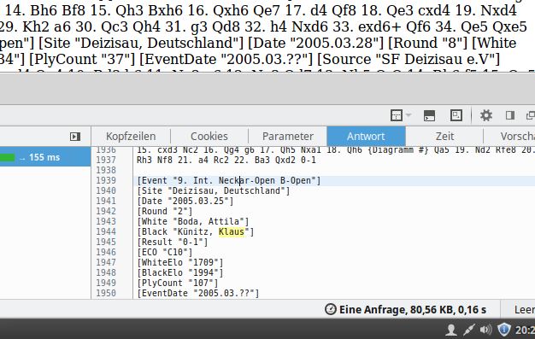
Task: Click the Round "2" line
Action: 165,211
